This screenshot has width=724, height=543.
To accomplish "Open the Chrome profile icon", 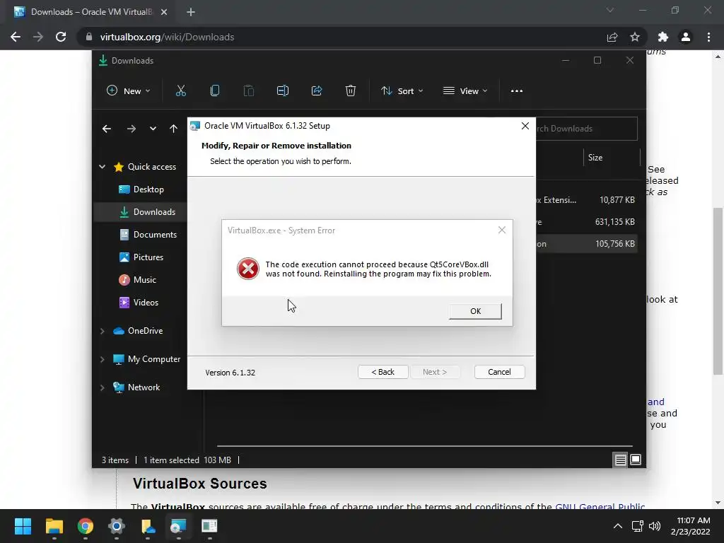I will [x=686, y=37].
